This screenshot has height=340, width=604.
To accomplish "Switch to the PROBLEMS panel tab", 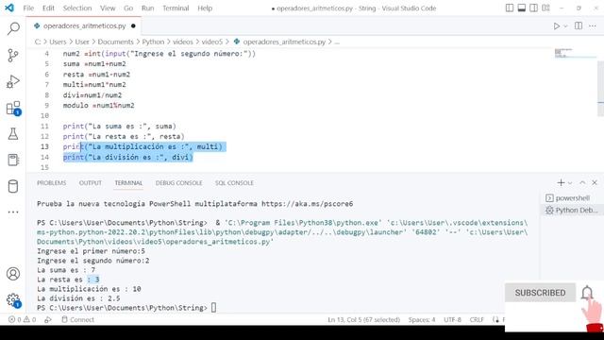I will tap(52, 182).
